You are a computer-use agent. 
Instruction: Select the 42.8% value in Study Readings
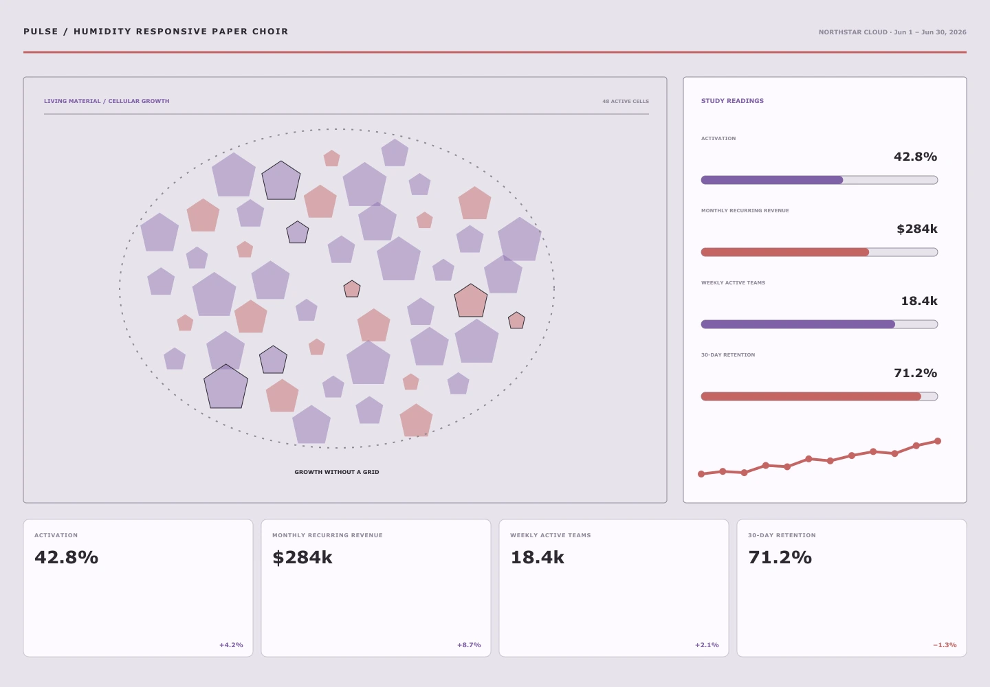(915, 157)
